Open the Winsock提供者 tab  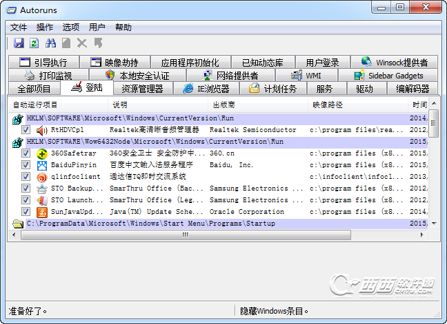click(x=395, y=62)
